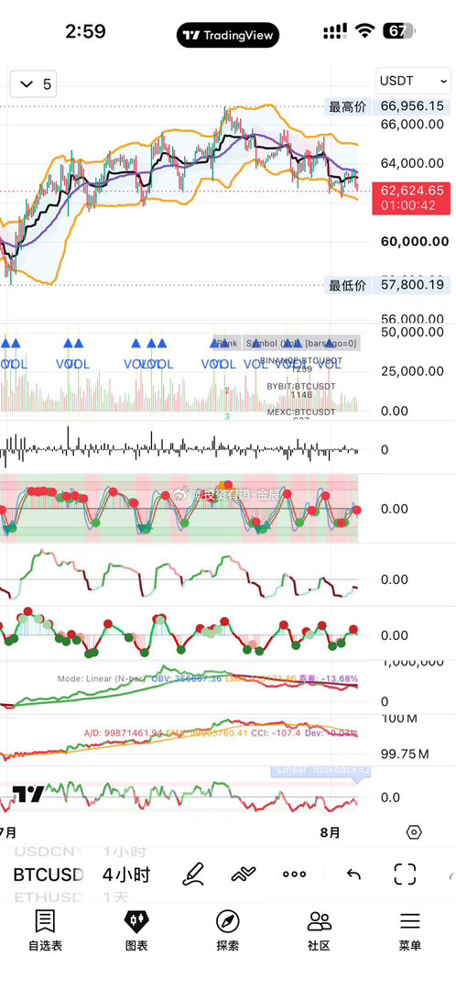
Task: Go to the 社区 community tab
Action: pos(320,930)
